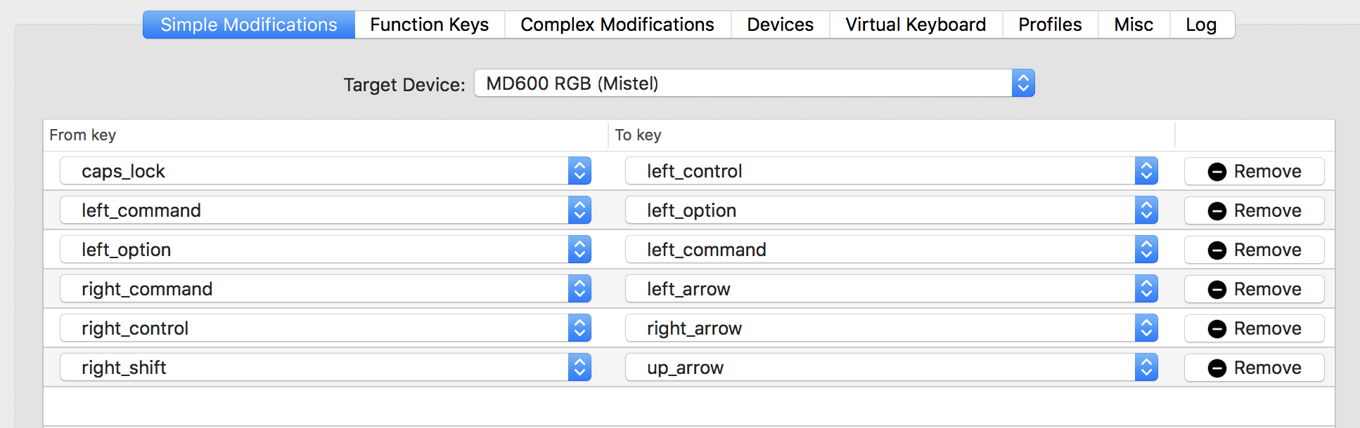Screen dimensions: 1360x428
Task: Change the left_command From key selection
Action: pyautogui.click(x=326, y=210)
